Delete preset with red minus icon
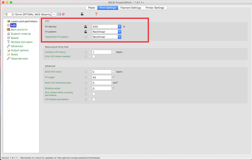 pyautogui.click(x=63, y=14)
